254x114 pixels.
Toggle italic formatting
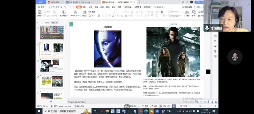click(102, 16)
